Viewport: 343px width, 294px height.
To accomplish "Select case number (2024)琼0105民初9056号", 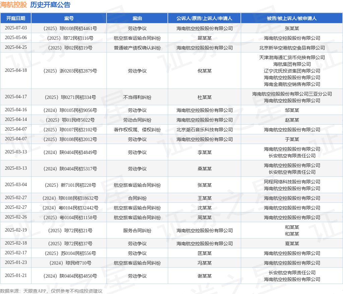I will point(69,110).
